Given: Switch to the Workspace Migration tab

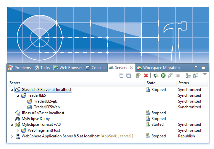Looking at the screenshot, I should click(161, 68).
